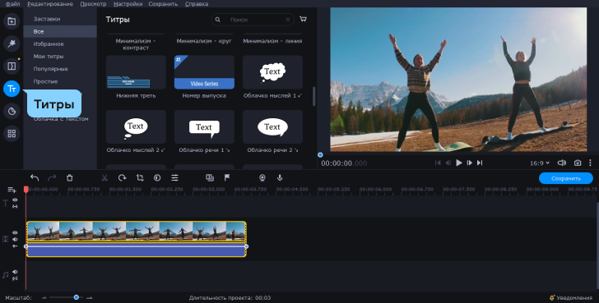This screenshot has height=303, width=599.
Task: Open the Filters magic wand tab
Action: pyautogui.click(x=12, y=44)
